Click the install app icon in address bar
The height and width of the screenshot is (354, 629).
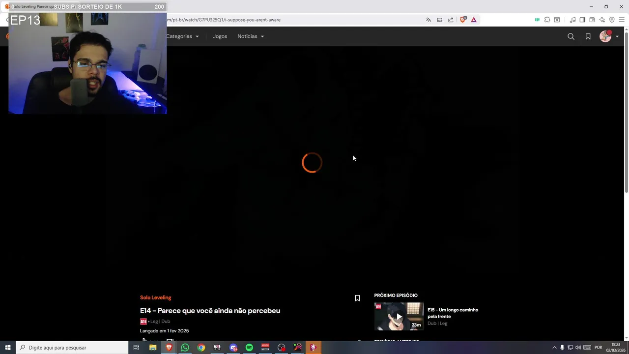click(440, 20)
